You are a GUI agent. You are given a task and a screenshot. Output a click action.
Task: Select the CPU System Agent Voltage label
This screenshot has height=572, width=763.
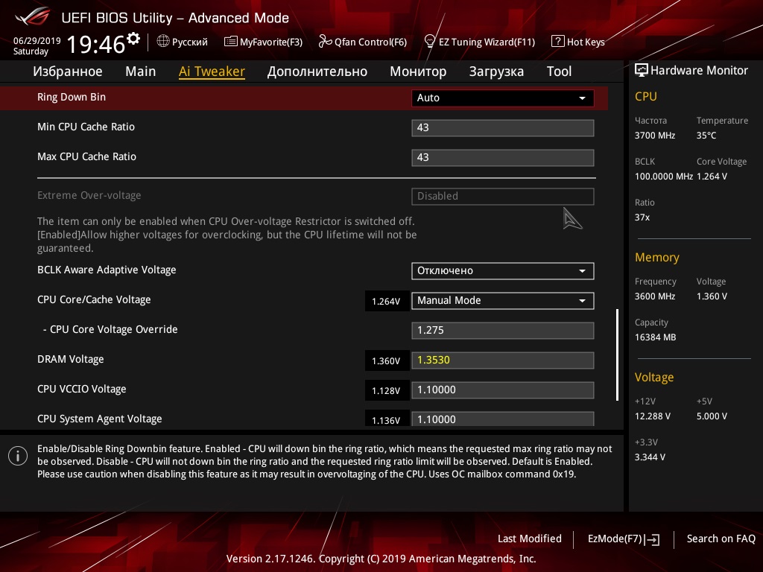[100, 419]
